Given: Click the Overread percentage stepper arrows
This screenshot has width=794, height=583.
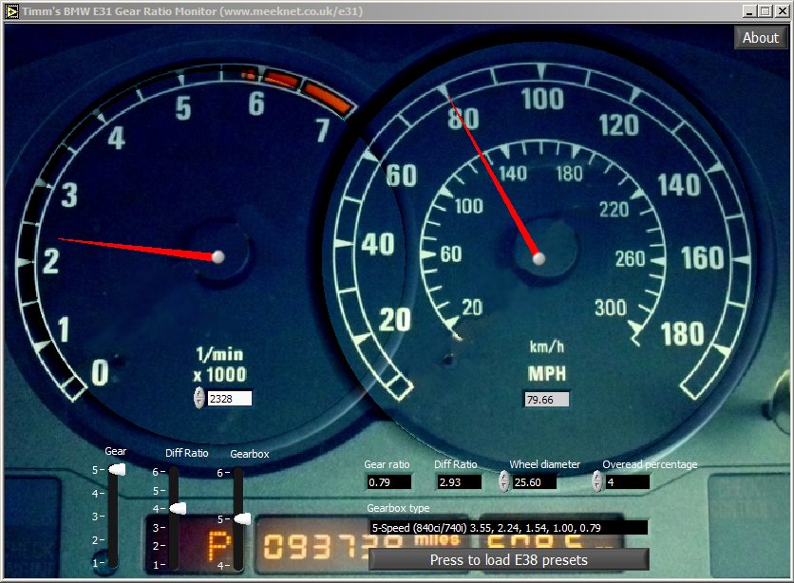Looking at the screenshot, I should 597,481.
